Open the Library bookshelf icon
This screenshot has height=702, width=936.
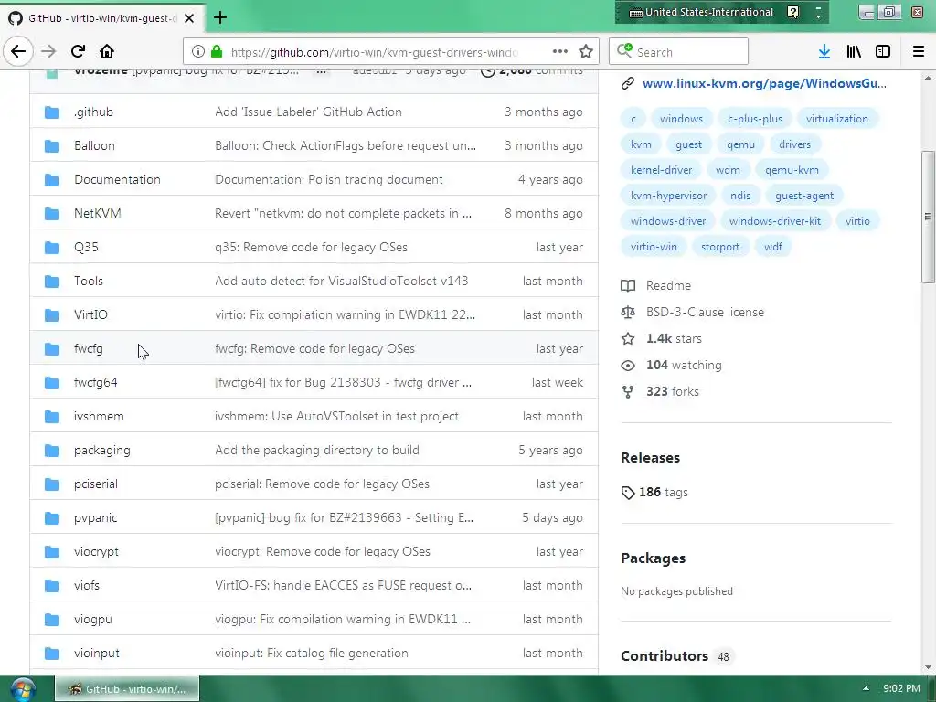[854, 51]
